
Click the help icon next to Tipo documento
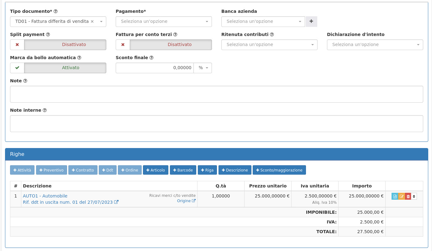click(55, 11)
